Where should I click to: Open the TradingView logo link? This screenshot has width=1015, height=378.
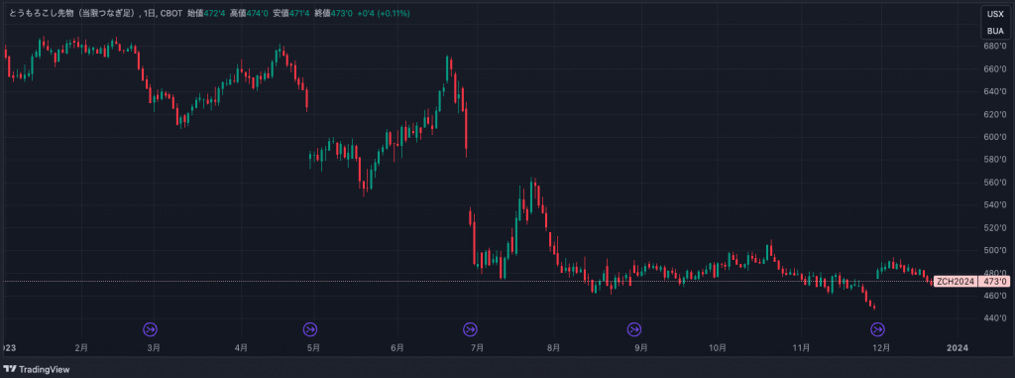point(37,370)
